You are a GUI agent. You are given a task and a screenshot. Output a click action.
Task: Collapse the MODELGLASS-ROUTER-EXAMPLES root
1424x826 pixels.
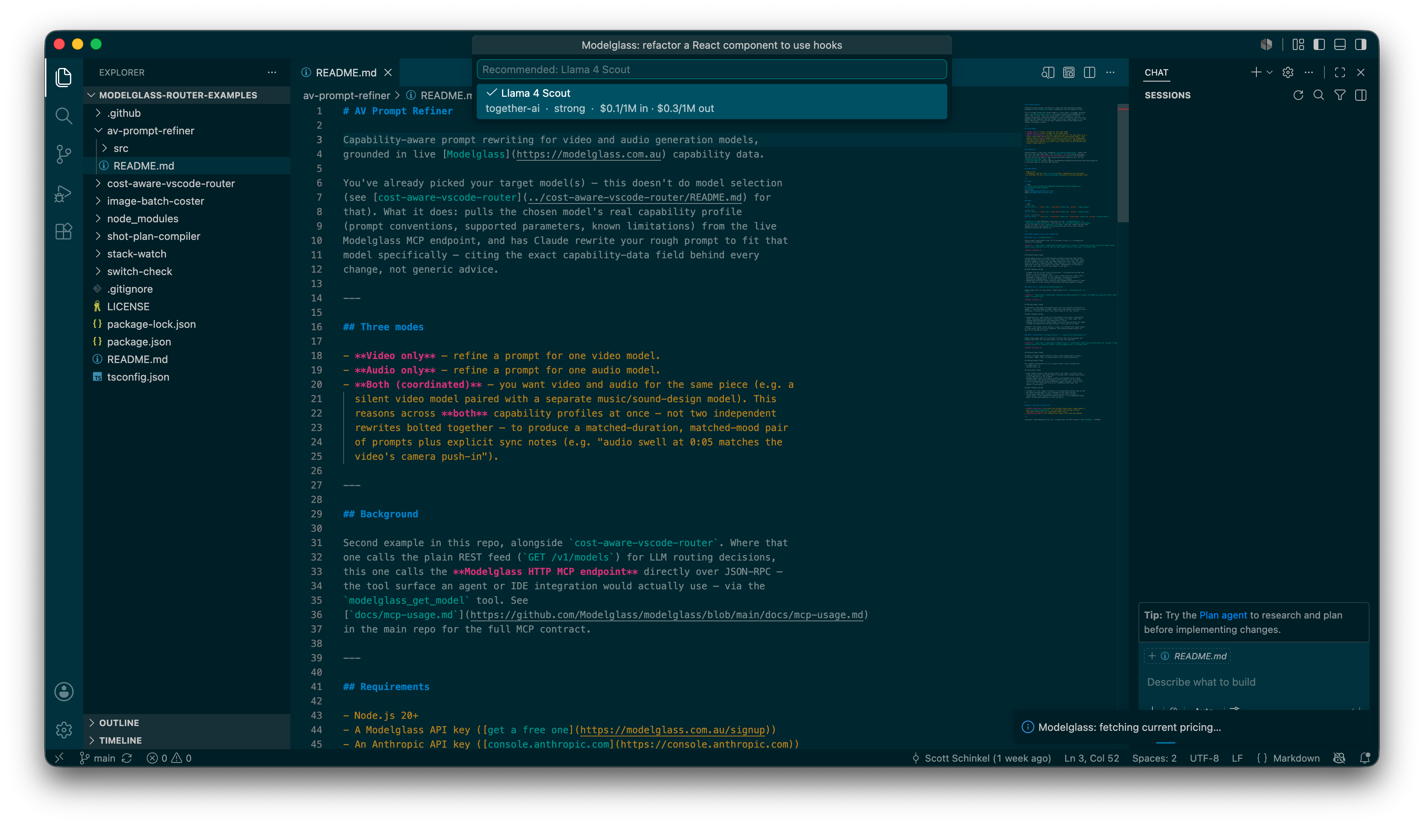click(186, 95)
